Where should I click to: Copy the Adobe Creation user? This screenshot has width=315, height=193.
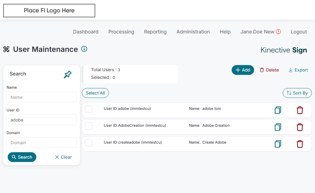click(x=278, y=127)
